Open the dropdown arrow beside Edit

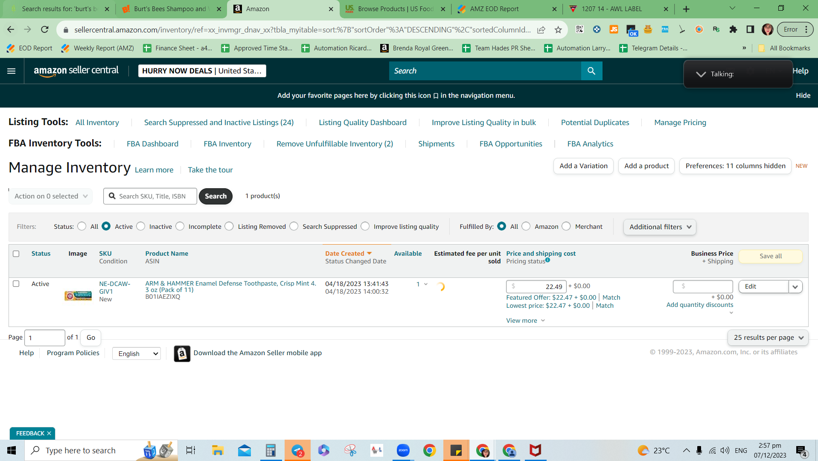click(x=795, y=287)
